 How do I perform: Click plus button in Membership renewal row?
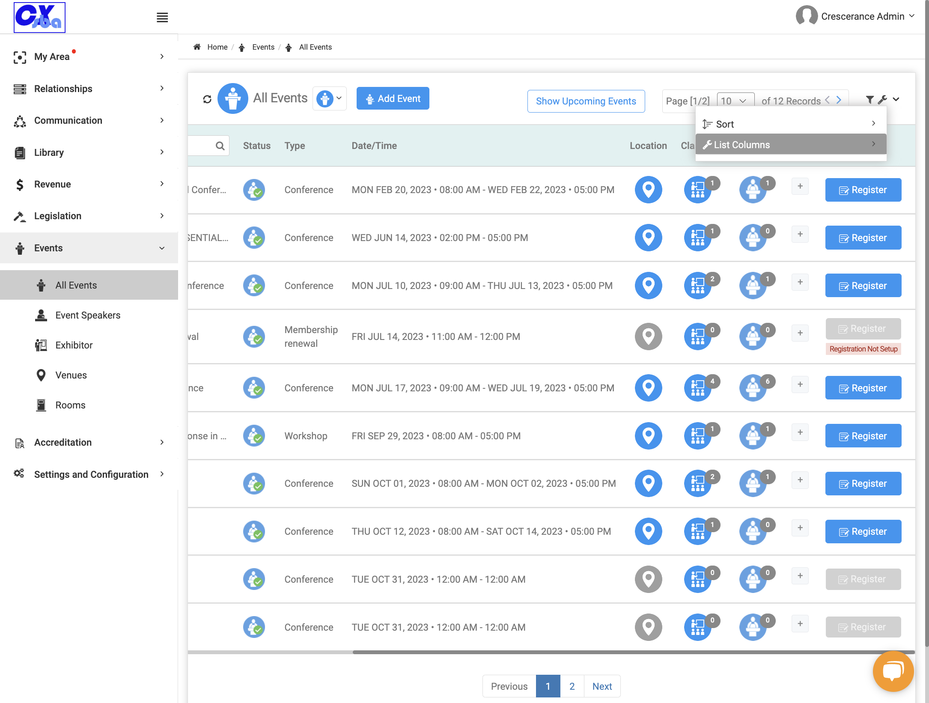(800, 333)
